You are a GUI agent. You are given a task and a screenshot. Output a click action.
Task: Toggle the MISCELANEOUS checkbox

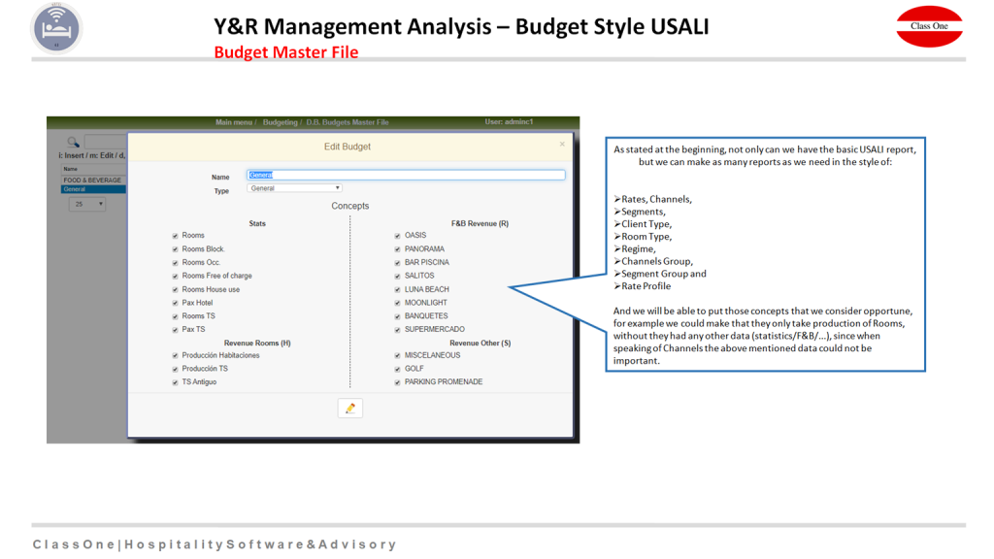pos(397,355)
